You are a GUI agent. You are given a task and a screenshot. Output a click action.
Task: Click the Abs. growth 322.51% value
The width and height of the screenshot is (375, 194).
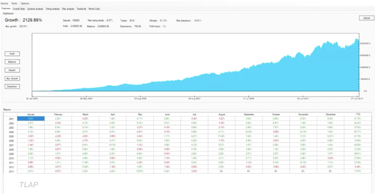point(16,26)
